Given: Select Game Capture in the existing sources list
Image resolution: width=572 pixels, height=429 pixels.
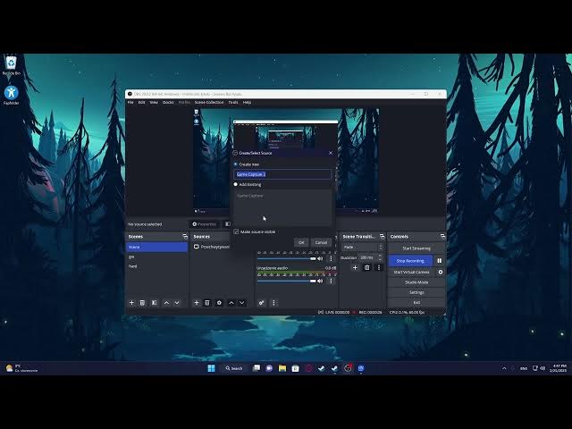Looking at the screenshot, I should click(x=250, y=196).
